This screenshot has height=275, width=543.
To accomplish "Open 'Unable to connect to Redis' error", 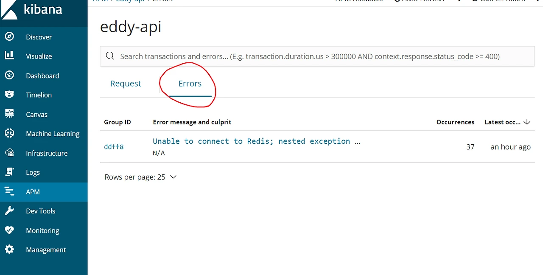I will pyautogui.click(x=256, y=141).
